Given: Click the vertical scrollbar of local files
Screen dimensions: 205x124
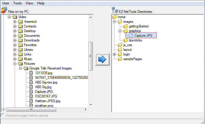Looking at the screenshot, I should 90,55.
